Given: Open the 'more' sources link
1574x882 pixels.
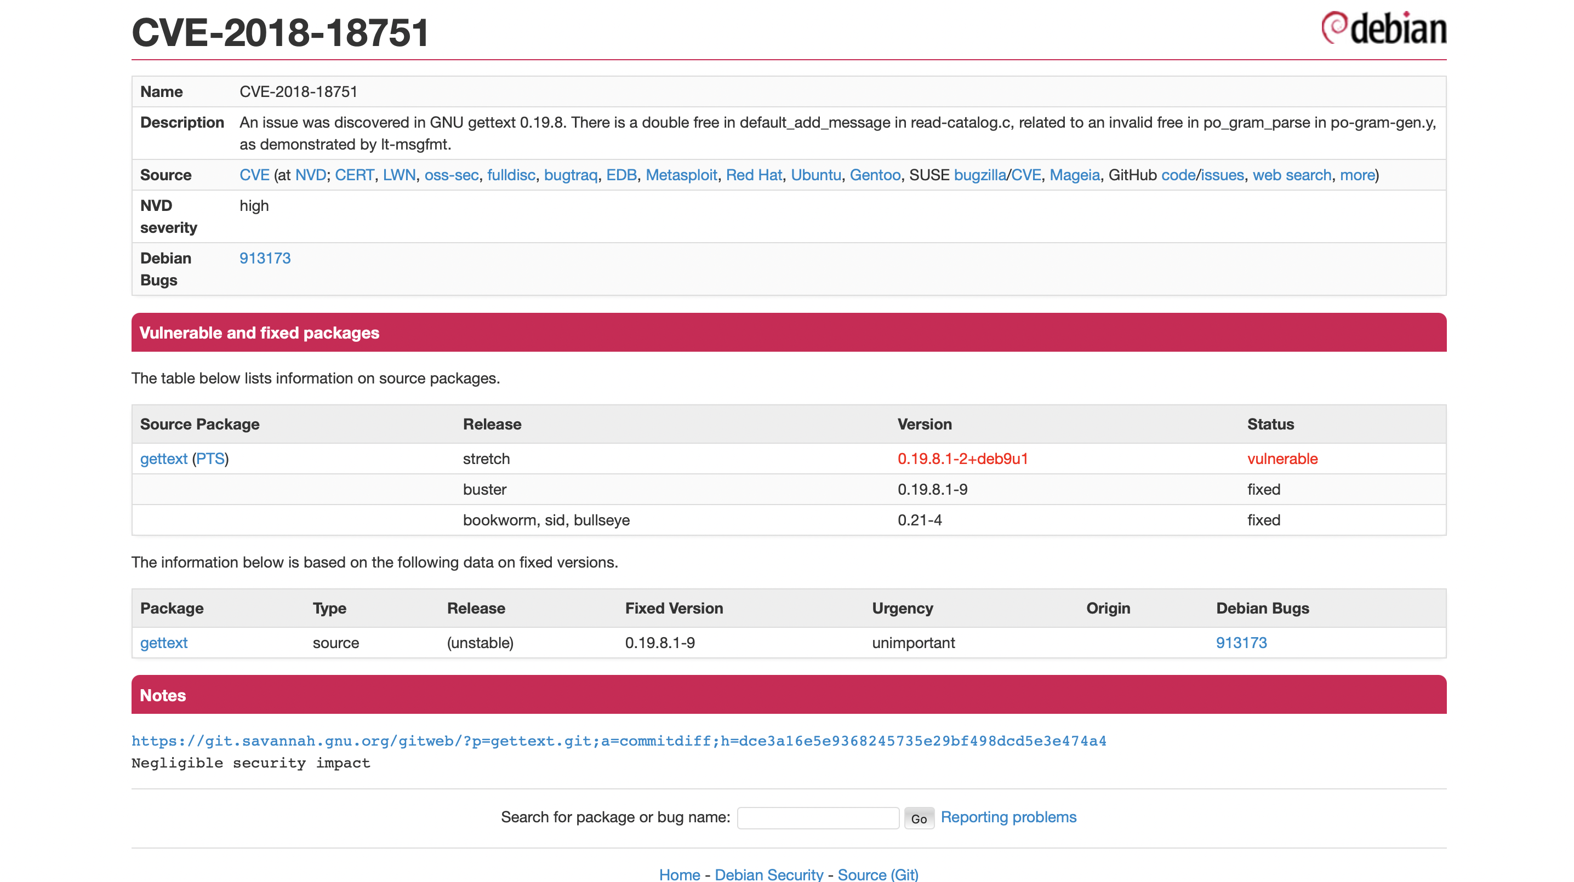Looking at the screenshot, I should [x=1357, y=175].
